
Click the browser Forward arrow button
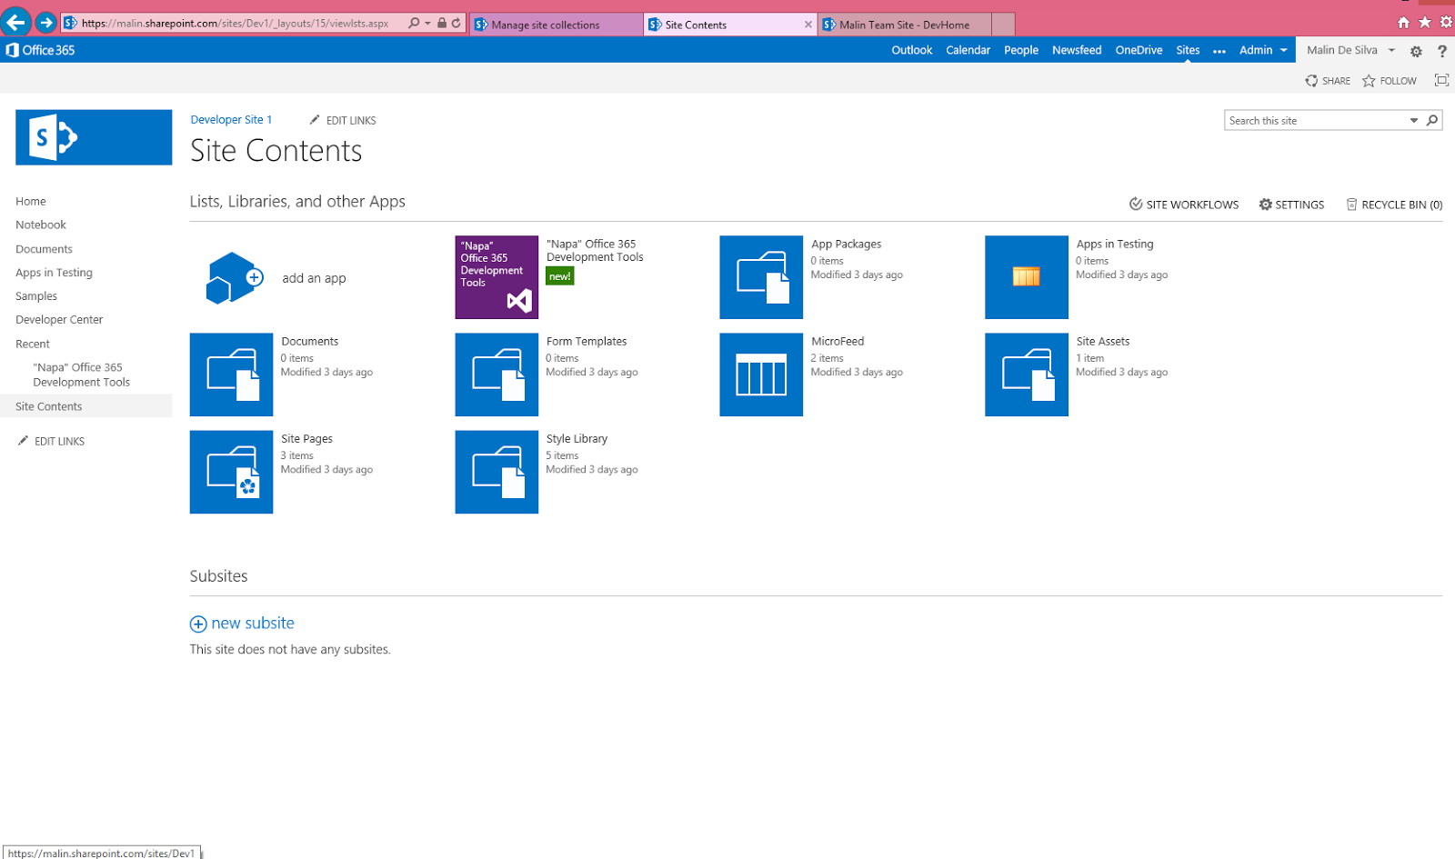coord(45,23)
